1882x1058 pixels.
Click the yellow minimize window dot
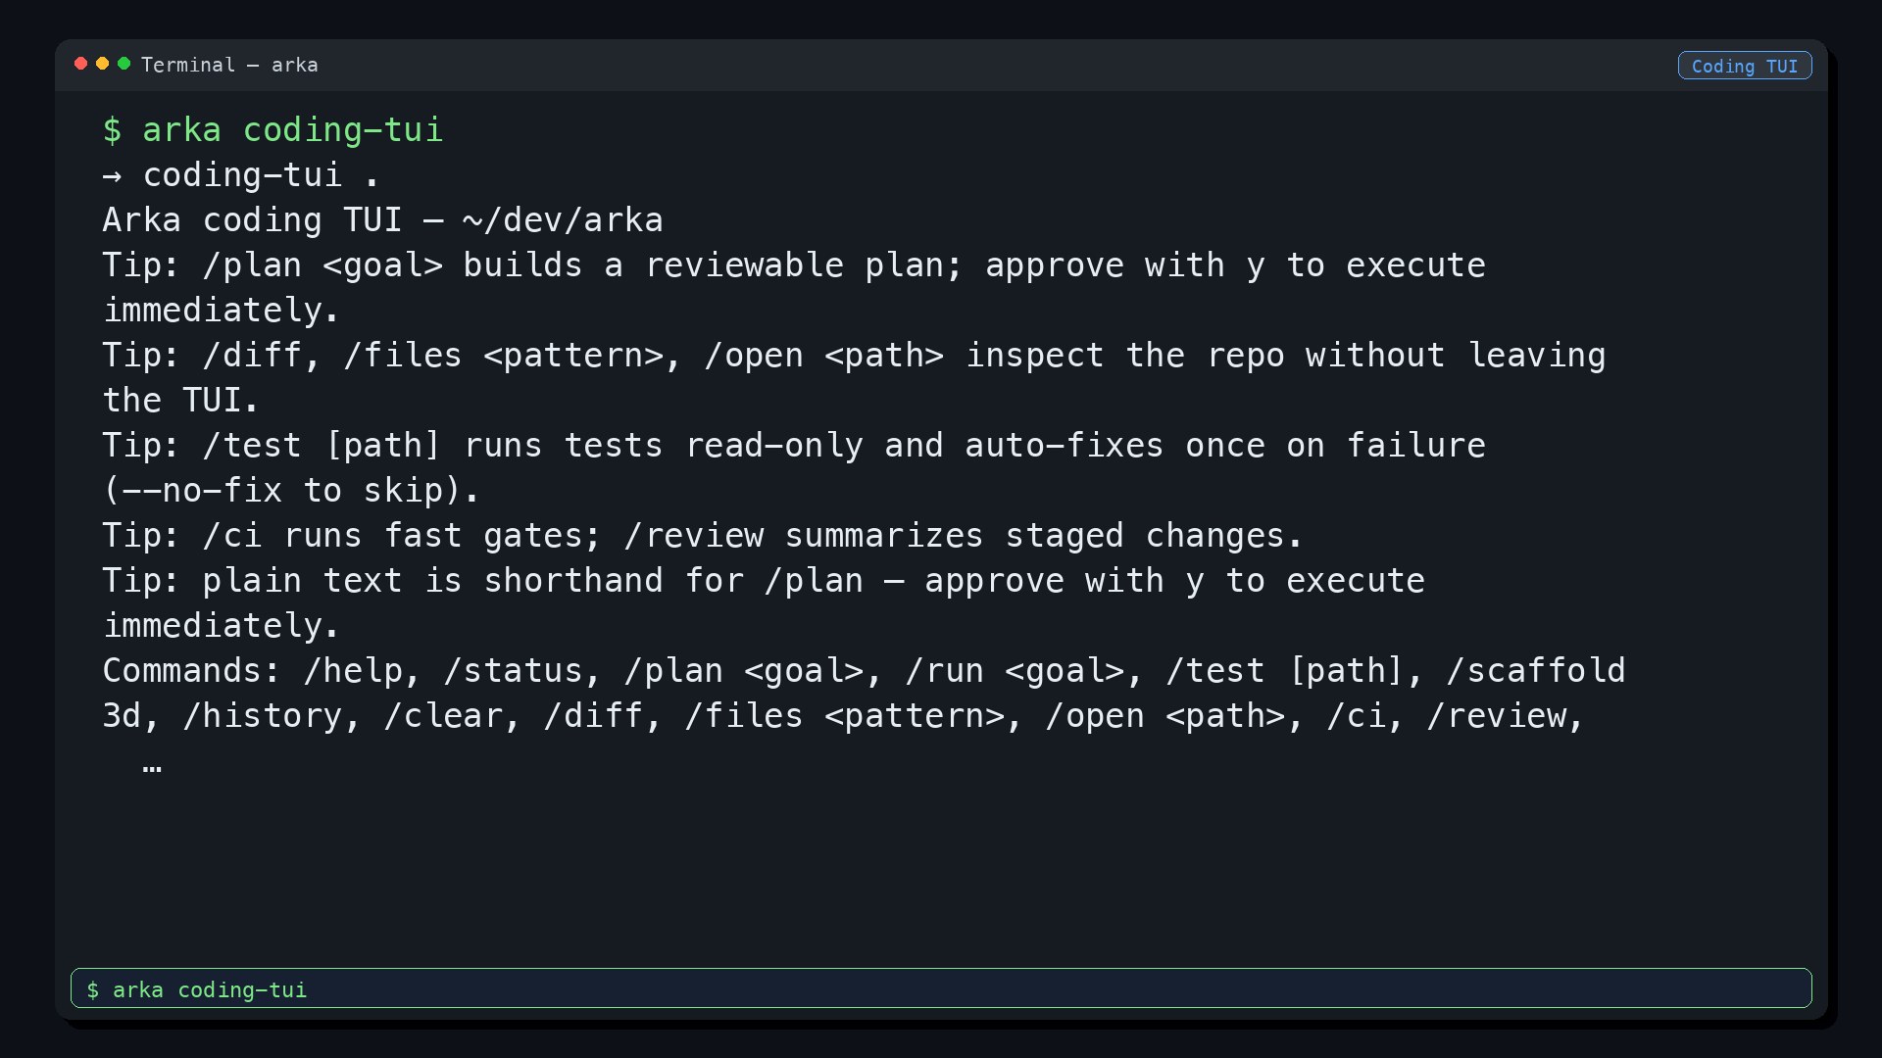(x=103, y=64)
